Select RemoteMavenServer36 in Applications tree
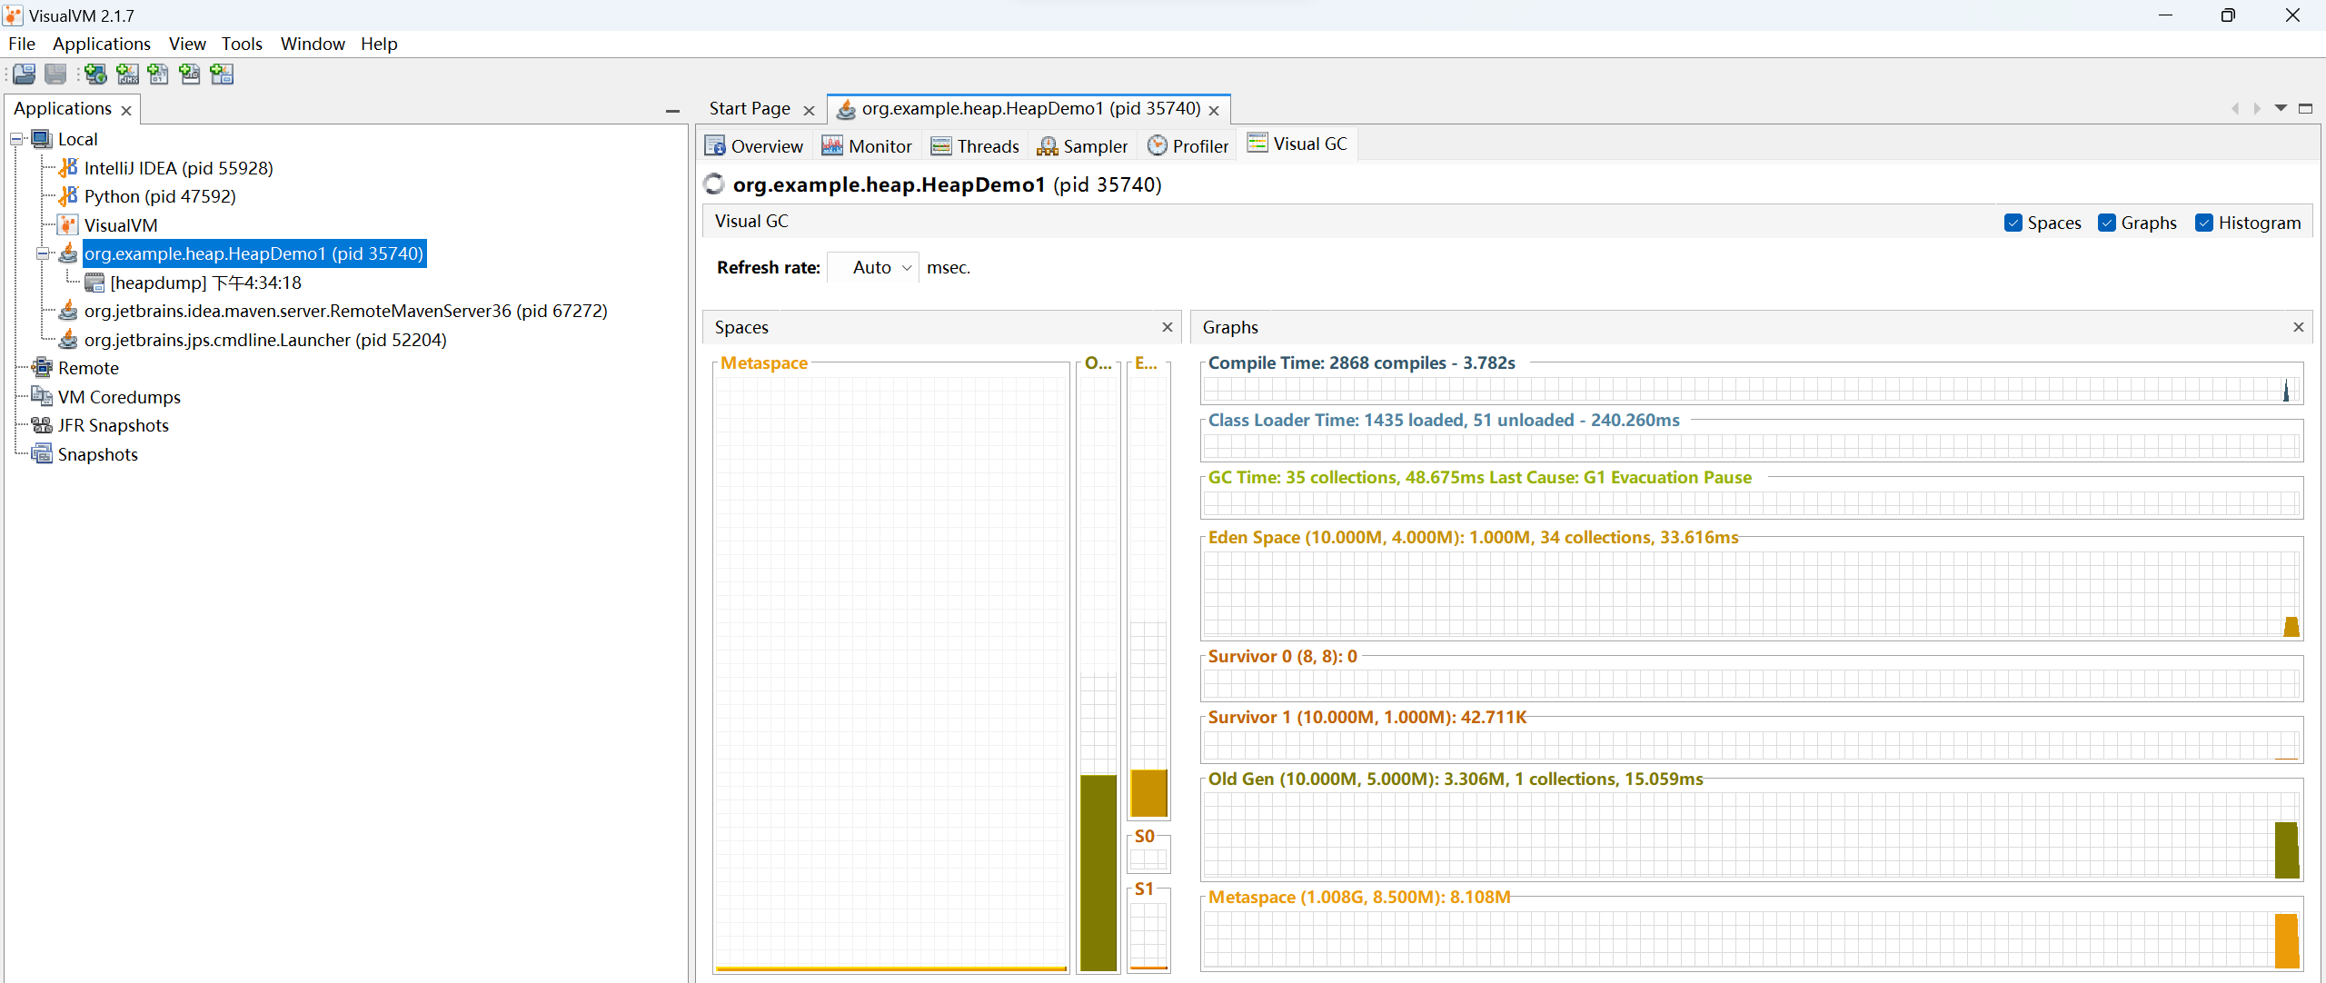Viewport: 2326px width, 983px height. point(345,311)
